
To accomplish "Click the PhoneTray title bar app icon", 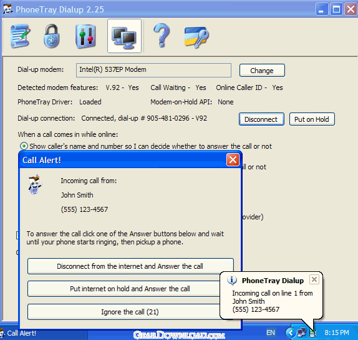I will [x=7, y=9].
